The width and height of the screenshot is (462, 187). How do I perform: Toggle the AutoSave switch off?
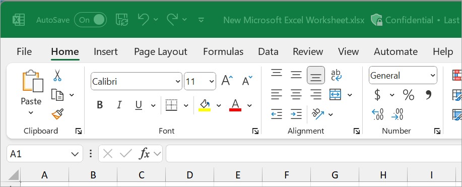90,20
